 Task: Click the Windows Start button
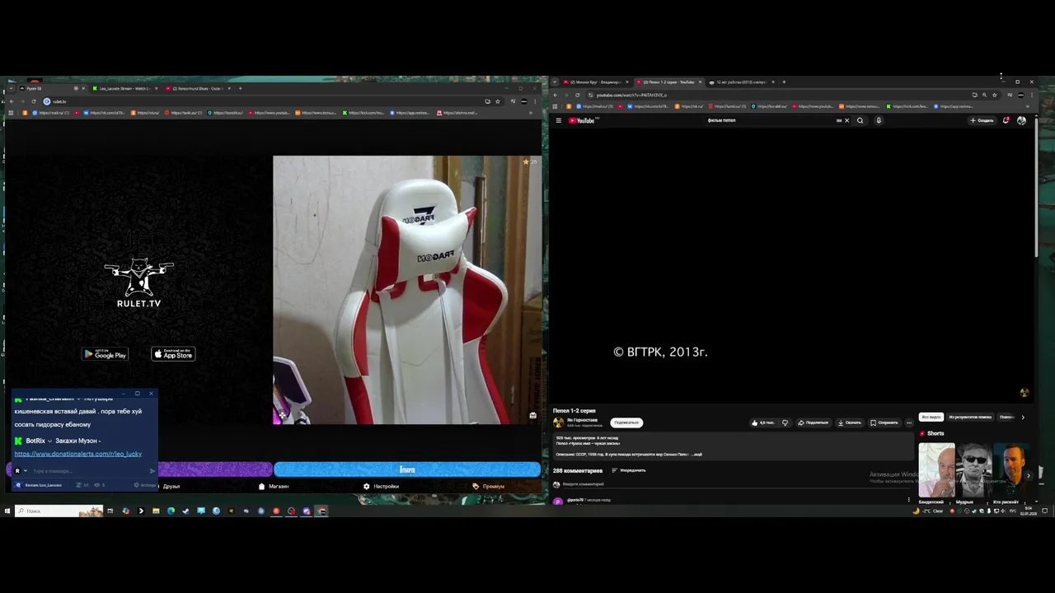click(7, 511)
